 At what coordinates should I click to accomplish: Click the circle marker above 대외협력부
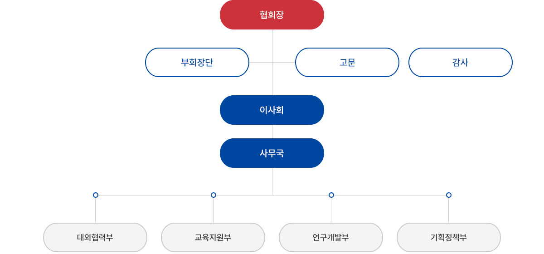(96, 195)
